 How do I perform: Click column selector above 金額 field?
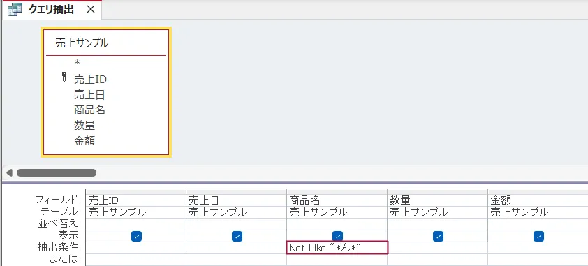[x=538, y=192]
